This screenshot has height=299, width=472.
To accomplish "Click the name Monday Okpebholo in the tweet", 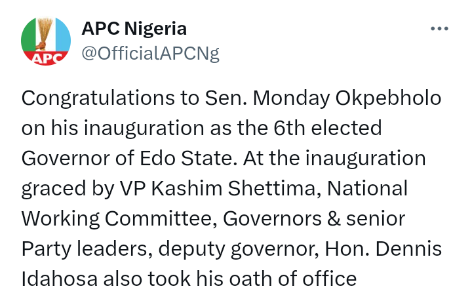I will [x=347, y=98].
